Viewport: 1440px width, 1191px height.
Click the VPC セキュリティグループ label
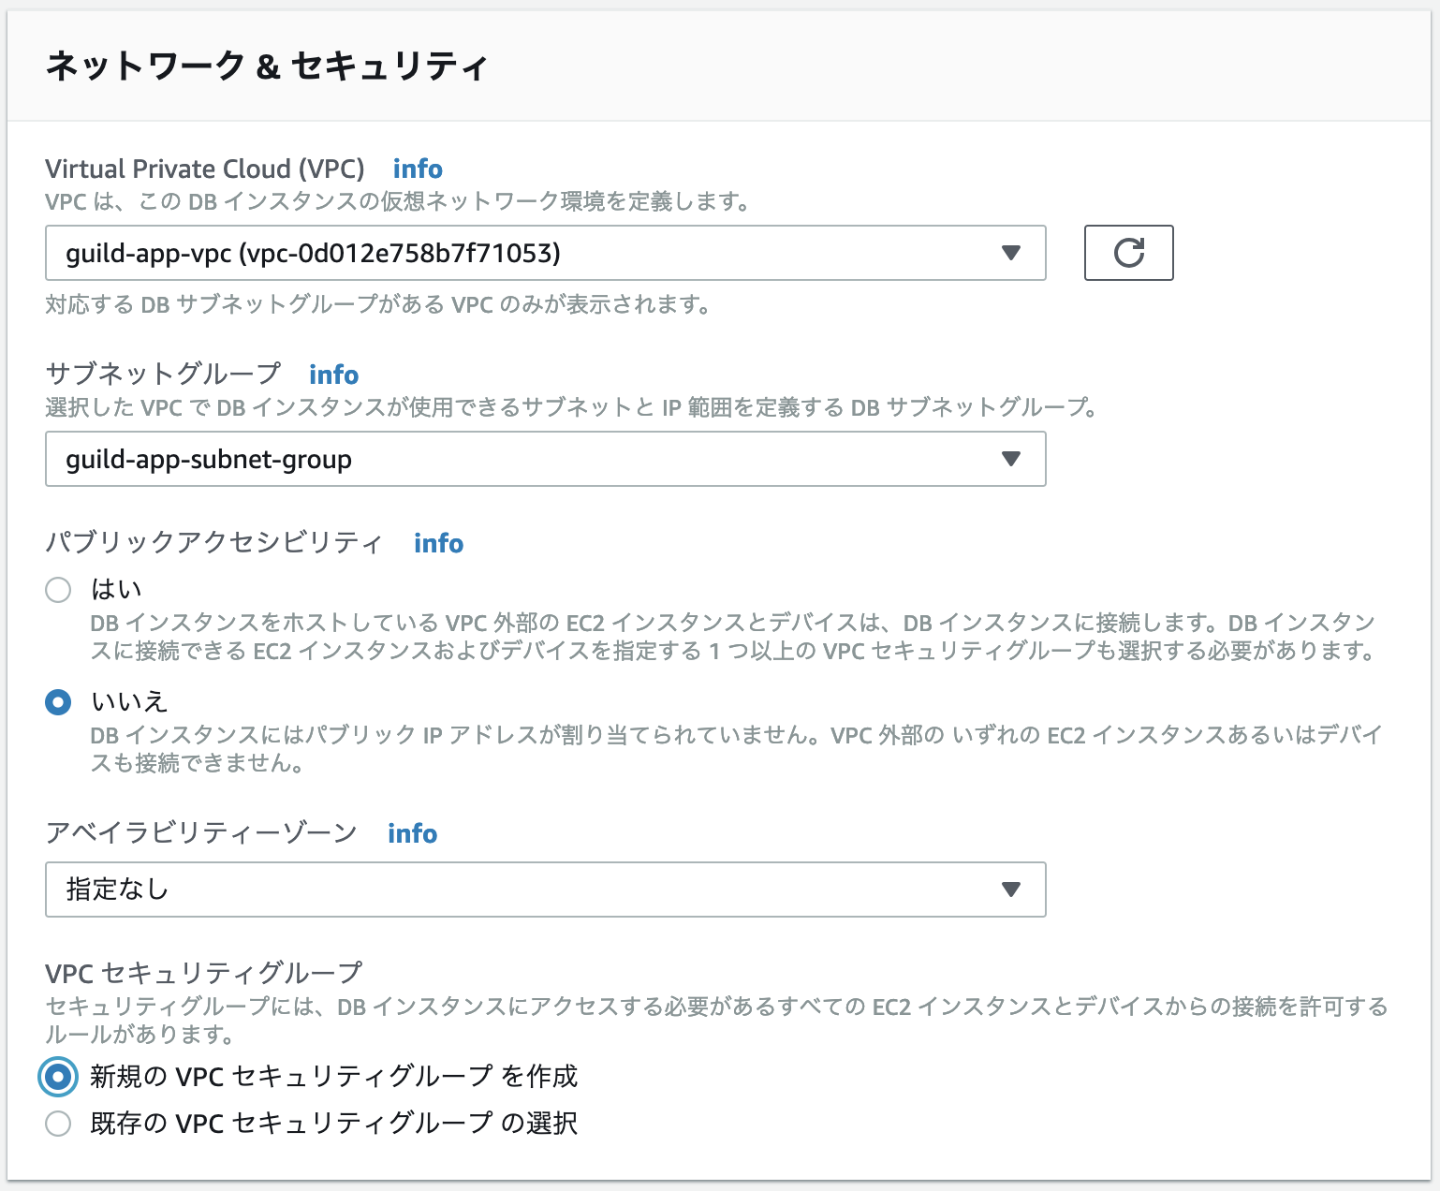(x=203, y=973)
